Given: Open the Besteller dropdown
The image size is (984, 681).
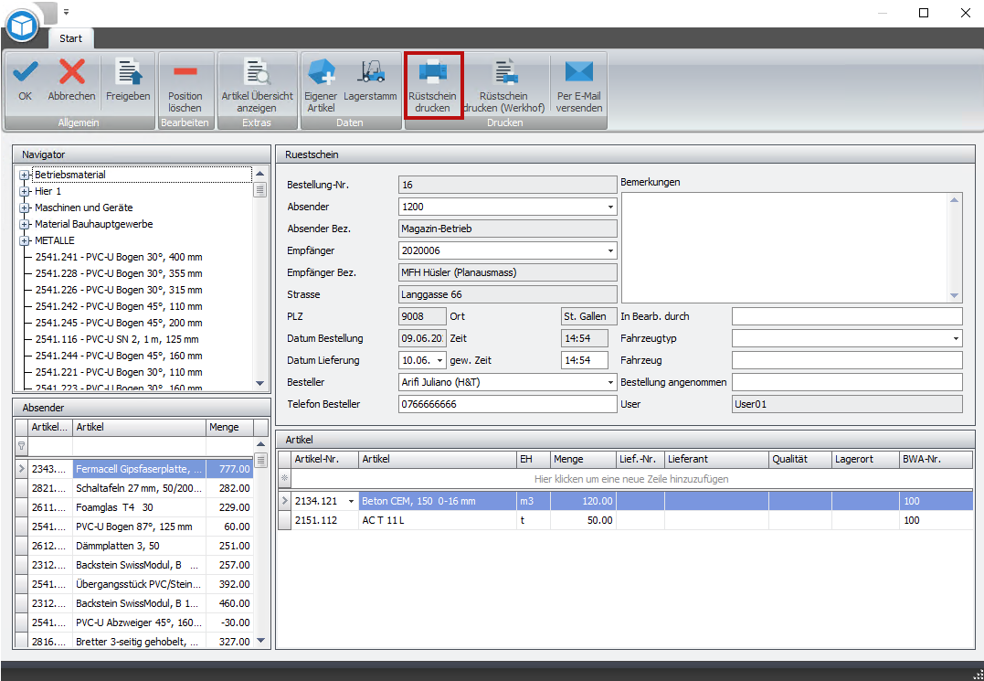Looking at the screenshot, I should tap(610, 382).
